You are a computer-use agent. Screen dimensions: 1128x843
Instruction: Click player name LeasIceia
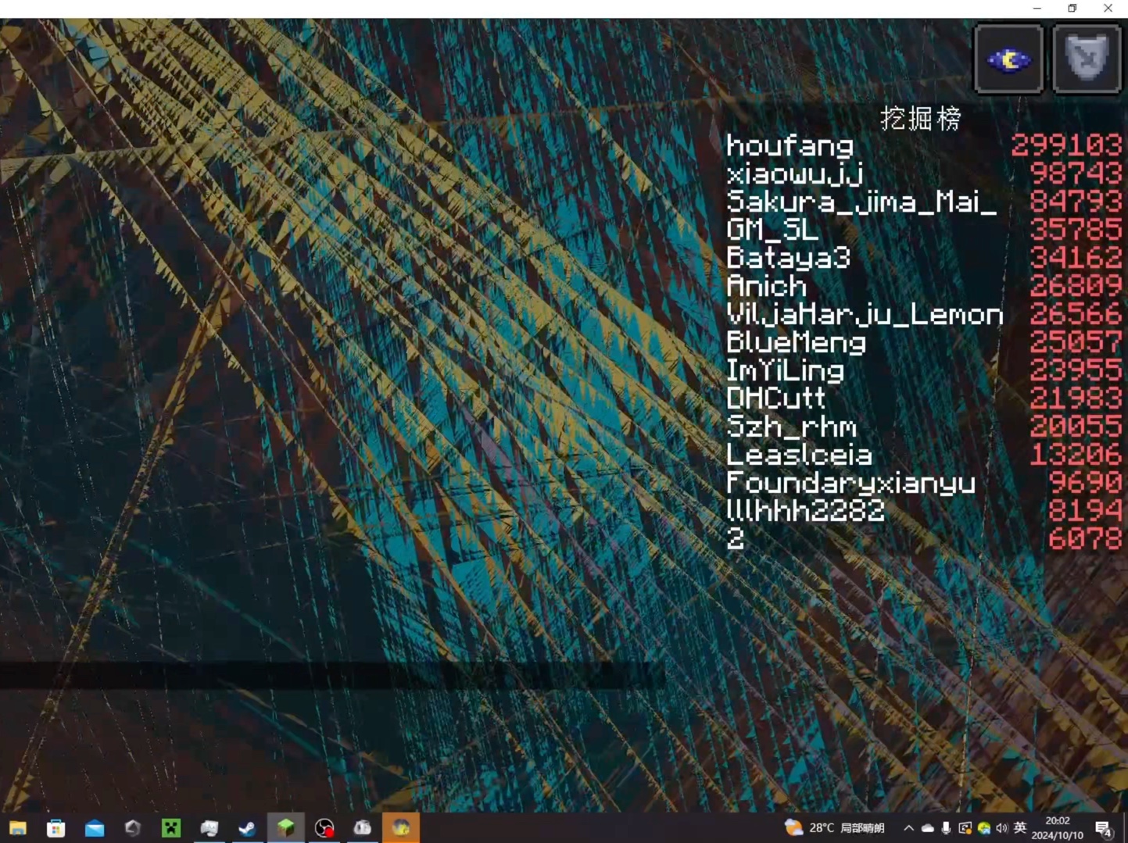pyautogui.click(x=799, y=455)
